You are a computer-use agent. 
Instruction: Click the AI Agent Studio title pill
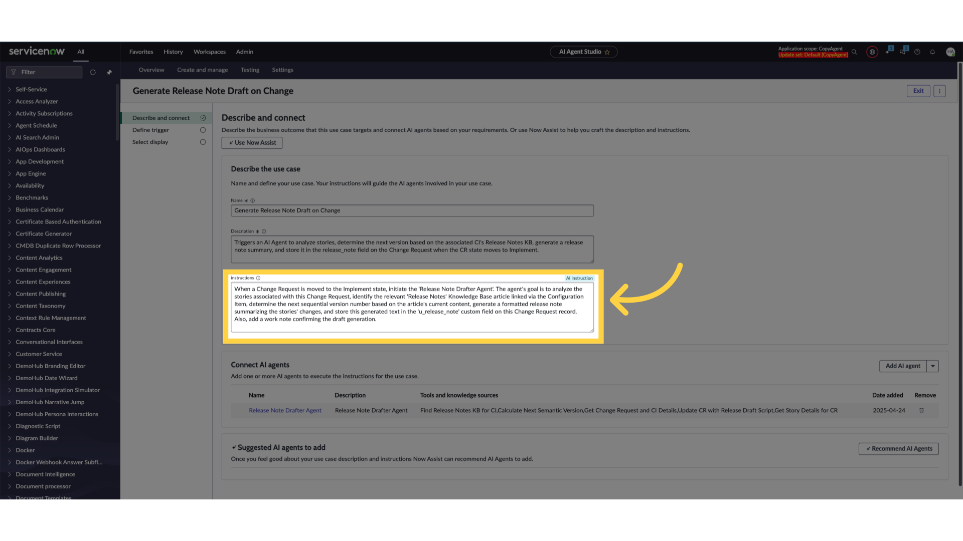(x=584, y=52)
